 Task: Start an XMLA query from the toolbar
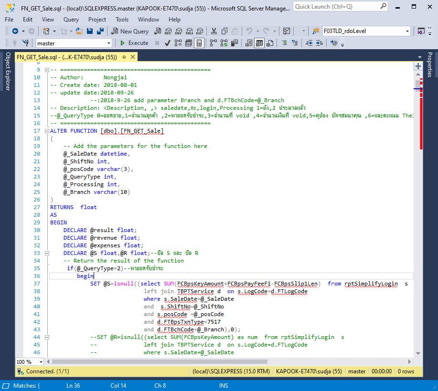point(189,32)
